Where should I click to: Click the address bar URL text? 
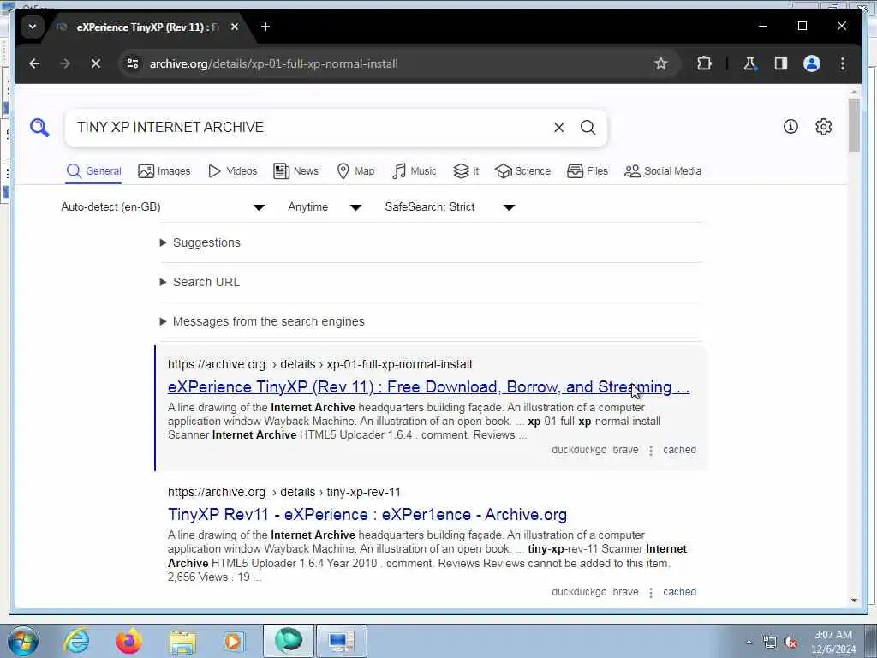click(x=273, y=63)
